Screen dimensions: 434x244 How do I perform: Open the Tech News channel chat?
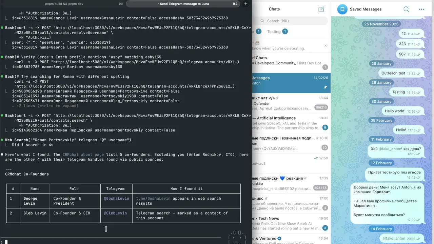[291, 223]
